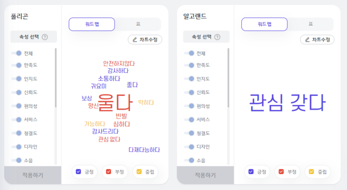Enable 신뢰도 attribute for 폴리곤
Viewport: 347px width, 190px height.
[16, 93]
